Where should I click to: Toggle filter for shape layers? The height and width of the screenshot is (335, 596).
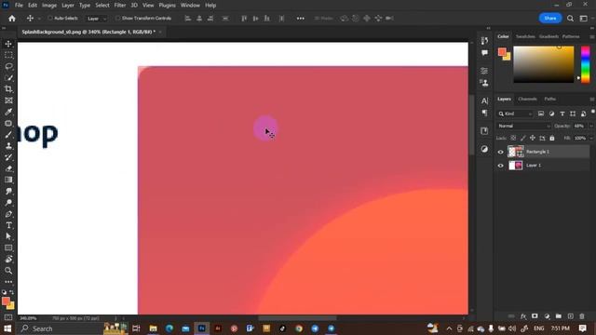click(x=573, y=114)
